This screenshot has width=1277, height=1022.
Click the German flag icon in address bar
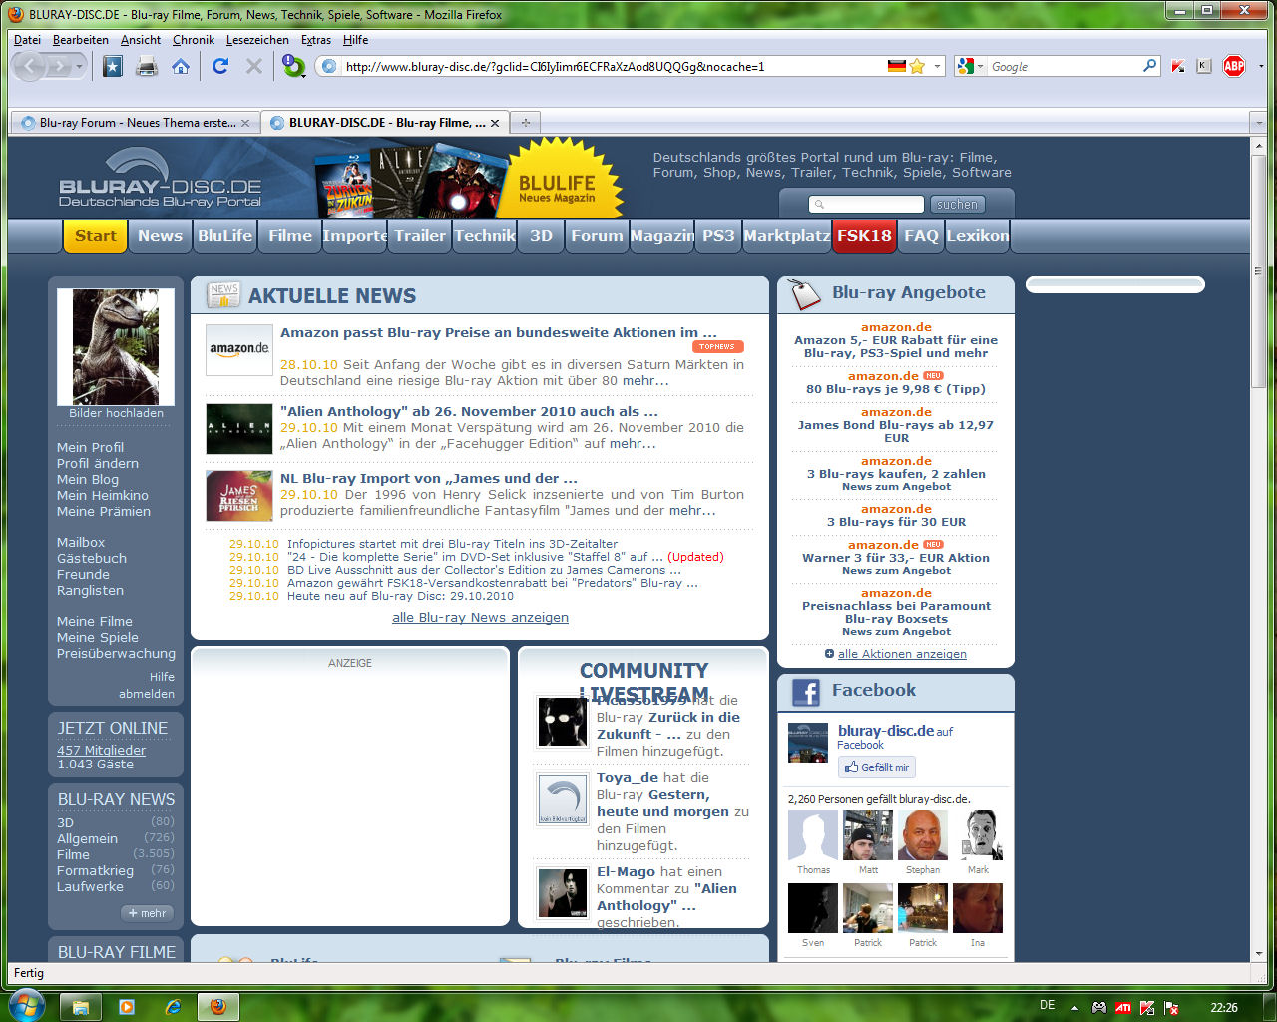(x=897, y=66)
